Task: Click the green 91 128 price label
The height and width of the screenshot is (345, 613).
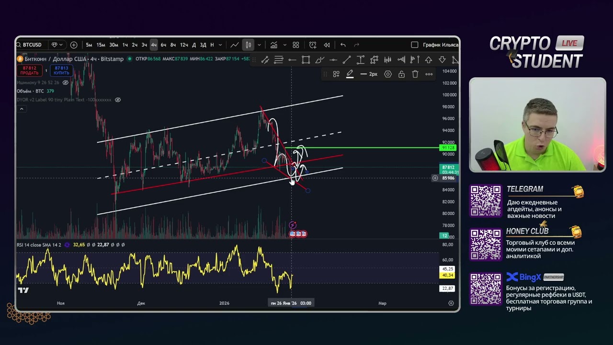Action: click(x=449, y=148)
